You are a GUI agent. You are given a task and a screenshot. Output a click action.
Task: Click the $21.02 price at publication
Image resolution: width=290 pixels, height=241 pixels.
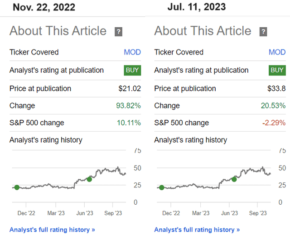(129, 89)
